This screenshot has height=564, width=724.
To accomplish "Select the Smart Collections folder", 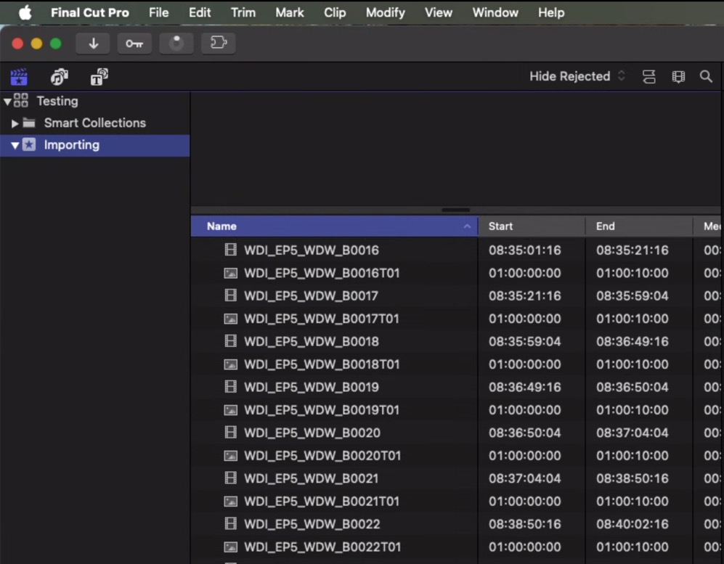I will click(94, 123).
